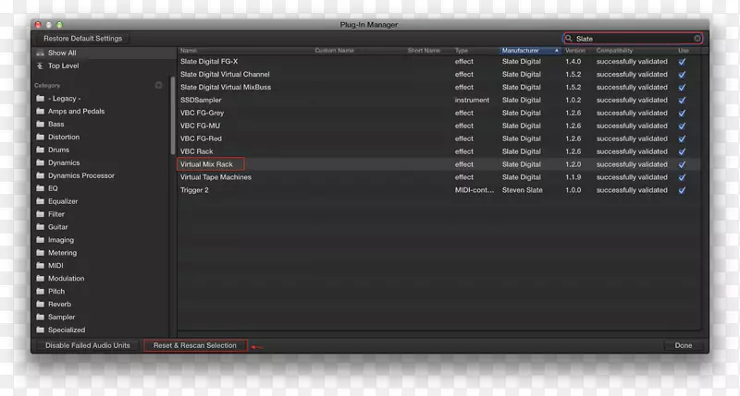This screenshot has height=396, width=740.
Task: Sort list by Type column header
Action: tap(462, 51)
